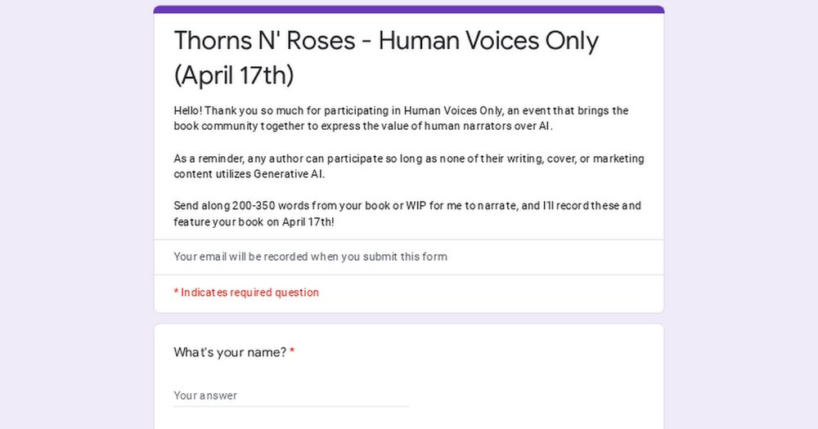Click the purple header bar atop the form
The image size is (818, 429).
(409, 9)
